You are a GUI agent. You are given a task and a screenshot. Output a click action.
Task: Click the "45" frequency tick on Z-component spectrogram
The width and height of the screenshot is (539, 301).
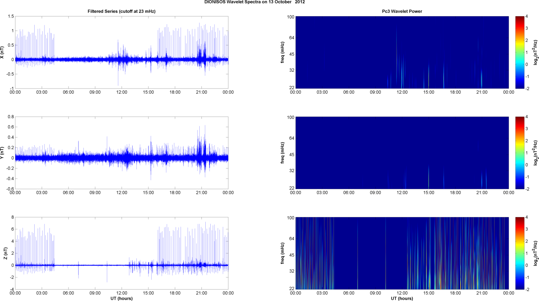[x=292, y=255]
